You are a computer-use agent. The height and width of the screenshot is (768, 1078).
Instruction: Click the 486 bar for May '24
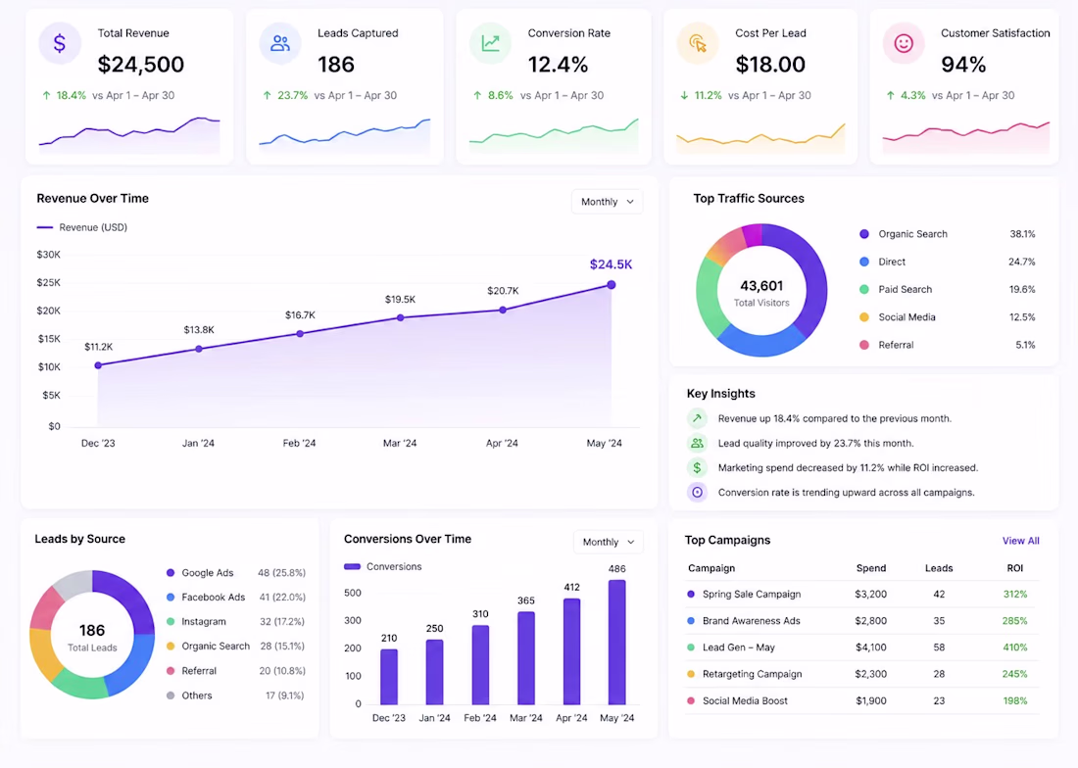[616, 643]
